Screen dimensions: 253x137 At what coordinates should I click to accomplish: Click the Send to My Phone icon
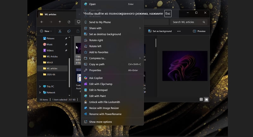pos(86,22)
